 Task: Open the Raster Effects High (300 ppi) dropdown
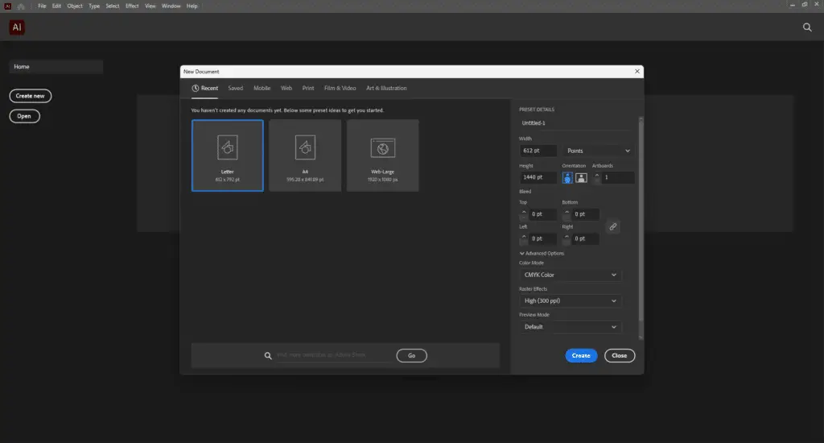coord(571,301)
